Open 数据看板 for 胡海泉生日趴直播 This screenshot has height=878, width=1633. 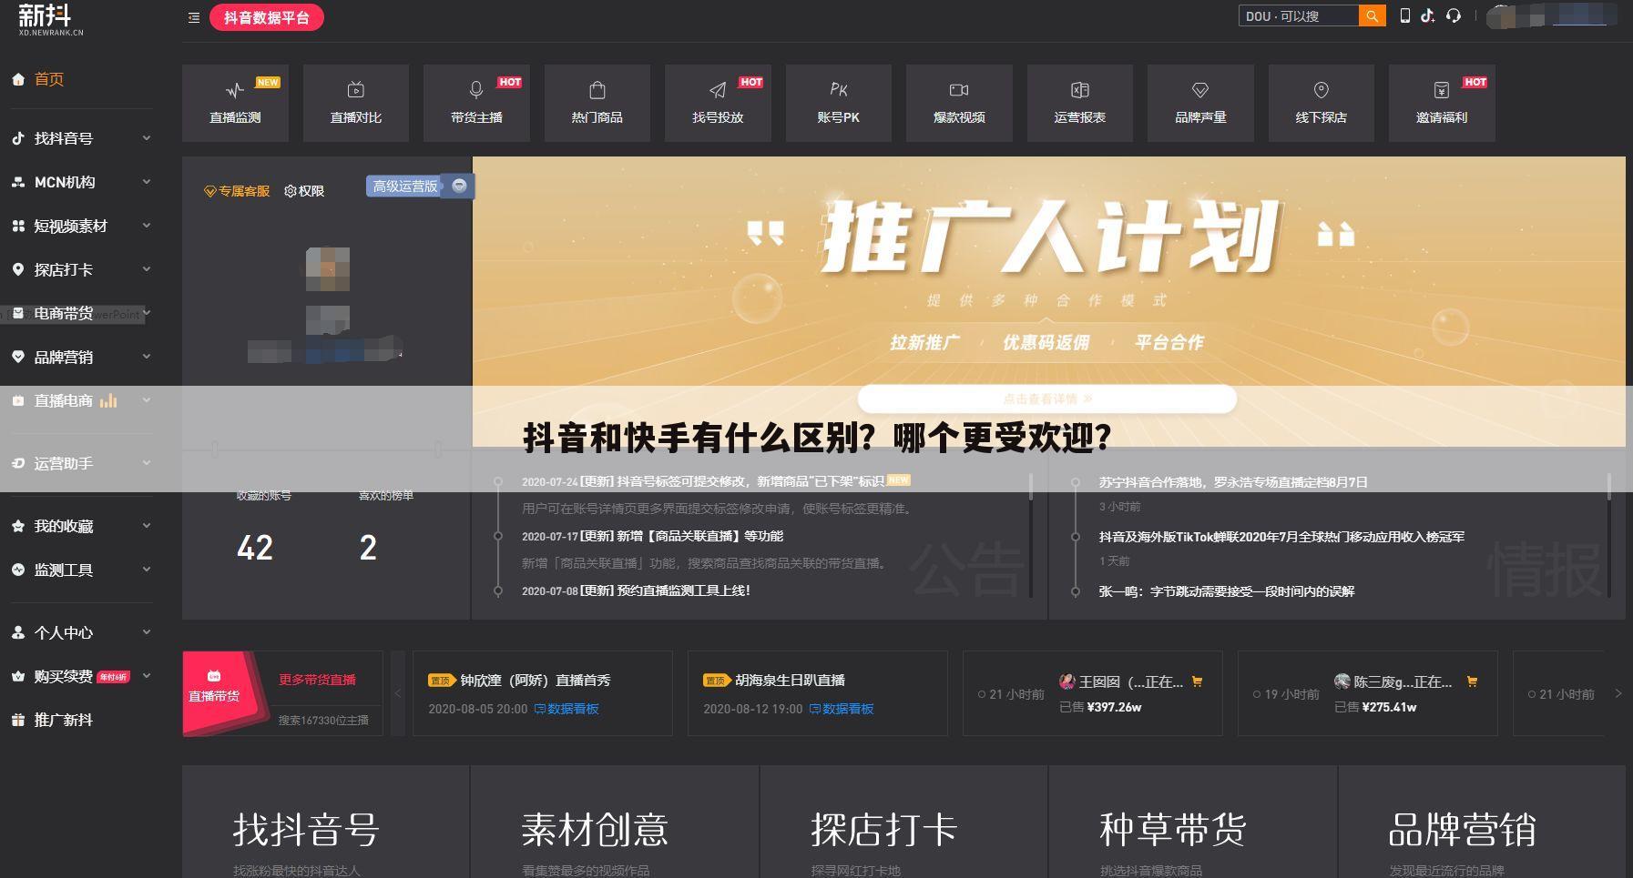842,709
